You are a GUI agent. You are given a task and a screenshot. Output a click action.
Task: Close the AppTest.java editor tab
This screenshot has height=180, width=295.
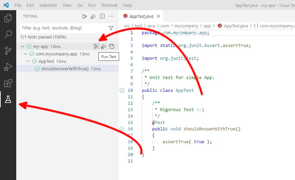(x=158, y=16)
